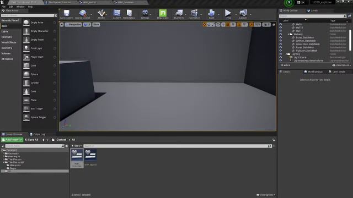353x198 pixels.
Task: Click the Content breadcrumb in Content Browser
Action: [x=61, y=140]
